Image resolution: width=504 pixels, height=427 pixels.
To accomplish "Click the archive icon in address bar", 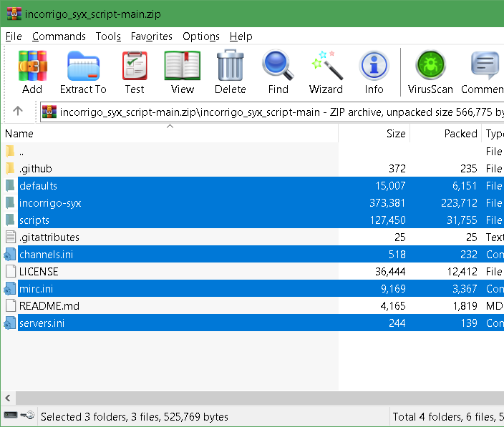I will coord(49,112).
